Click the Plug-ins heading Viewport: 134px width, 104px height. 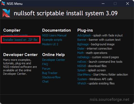(85, 30)
